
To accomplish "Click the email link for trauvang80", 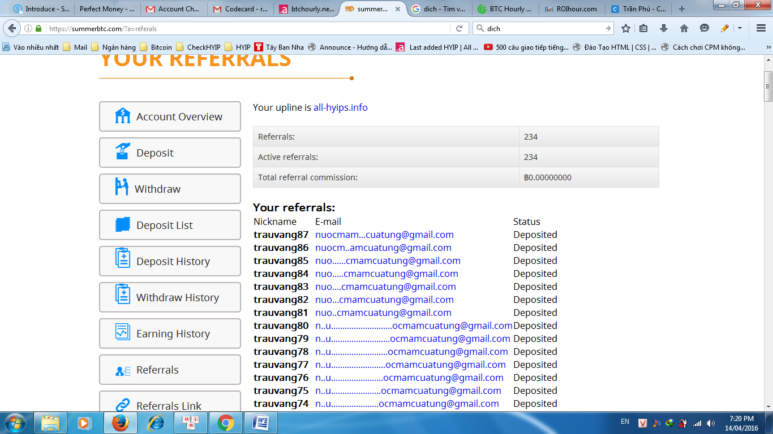I will click(x=414, y=325).
